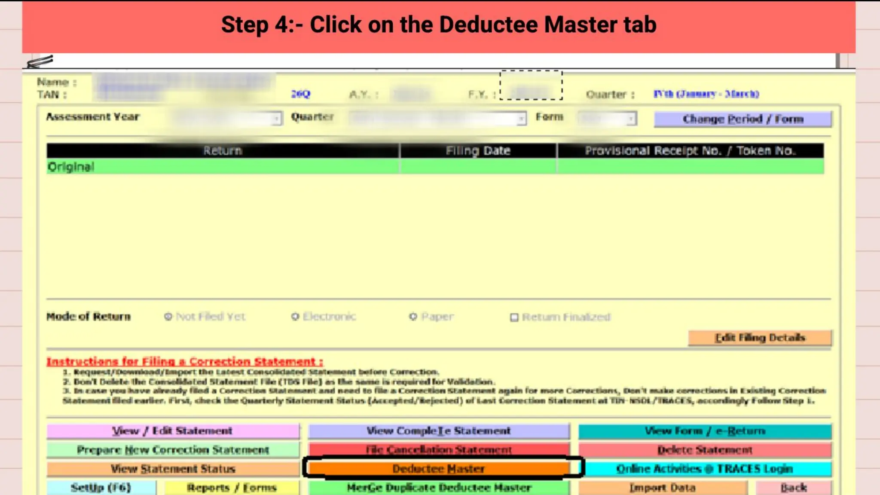The width and height of the screenshot is (880, 495).
Task: Select Electronic mode of return
Action: 295,317
